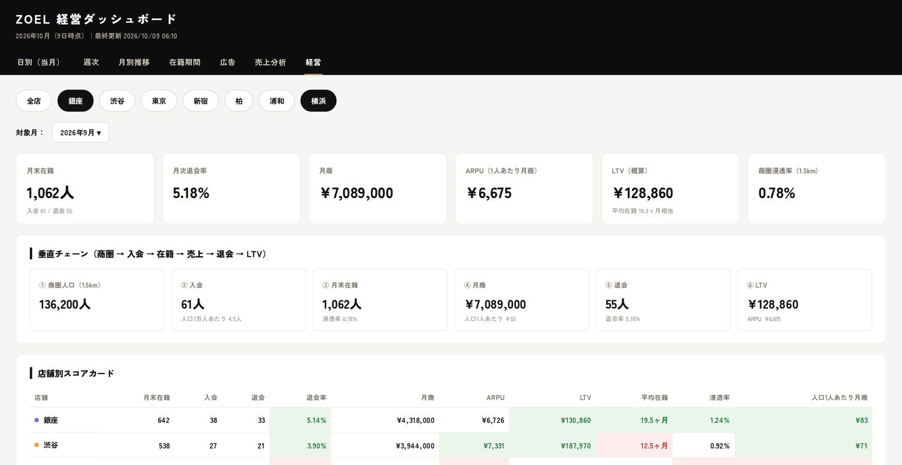
Task: Open the 月別推移 tab
Action: [134, 62]
